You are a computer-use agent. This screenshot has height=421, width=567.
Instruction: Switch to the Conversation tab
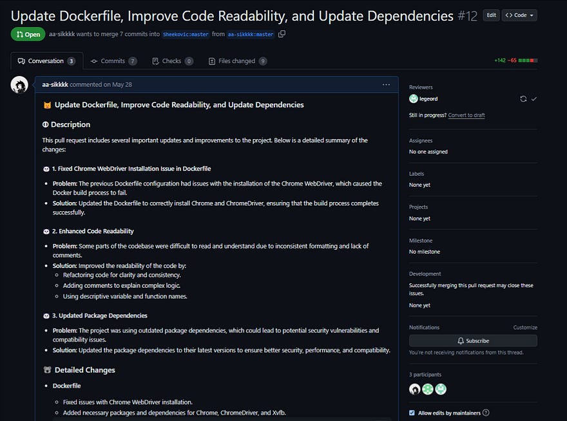coord(46,61)
